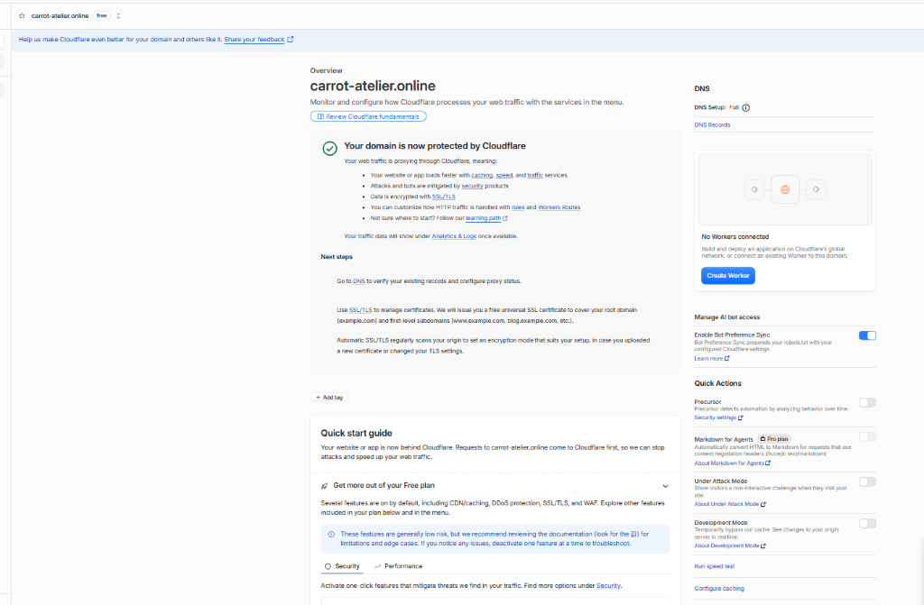Click the feedback external link icon
Screen dimensions: 924x605
pos(290,40)
